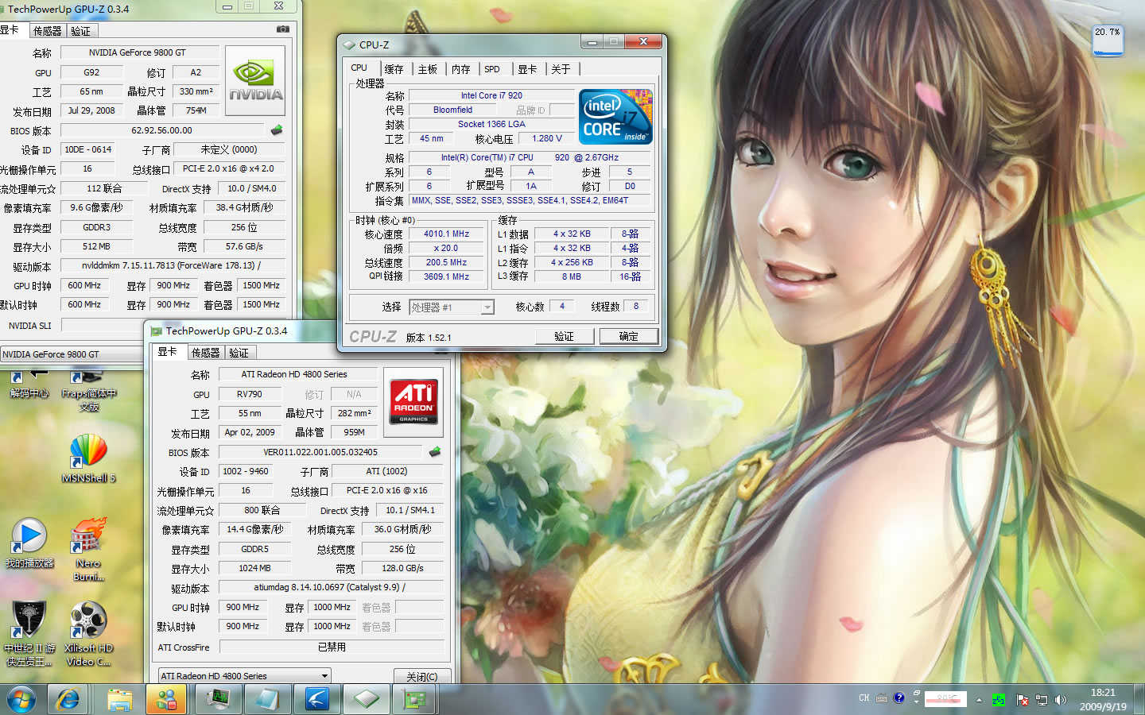The width and height of the screenshot is (1145, 715).
Task: Click the camera screenshot icon in NVIDIA GPU-Z
Action: pos(283,29)
